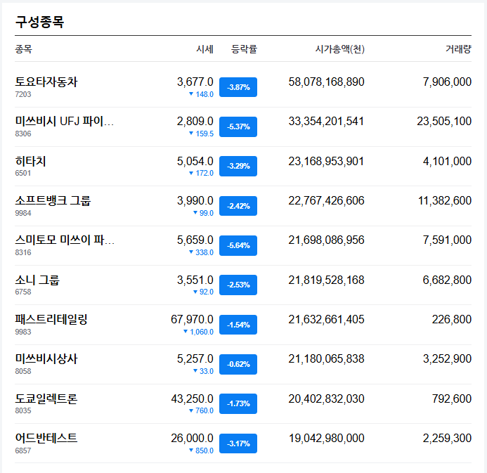This screenshot has height=473, width=487.
Task: Click the -3.29% change badge
Action: [x=238, y=166]
